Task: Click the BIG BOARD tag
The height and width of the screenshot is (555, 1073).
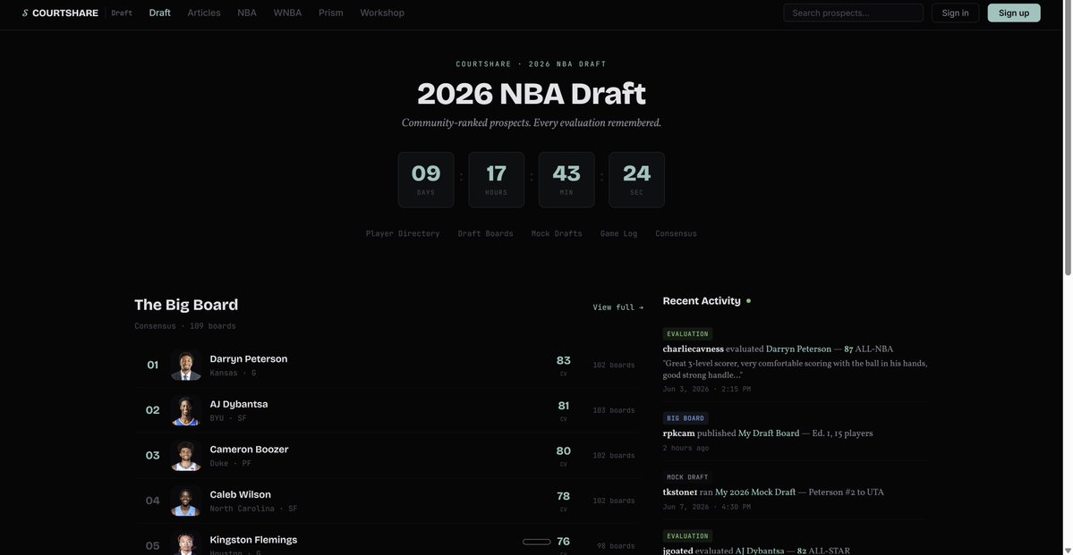Action: point(685,418)
